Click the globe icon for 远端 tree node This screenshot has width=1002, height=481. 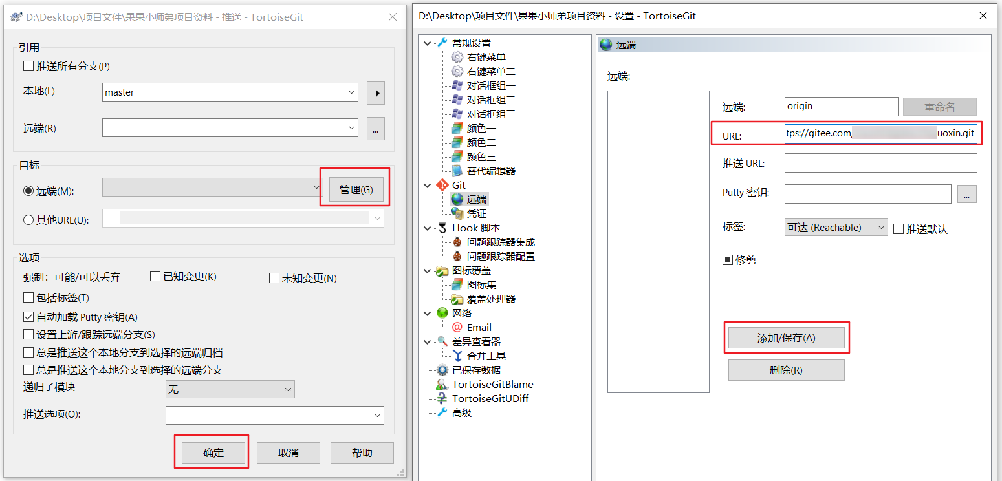coord(457,199)
